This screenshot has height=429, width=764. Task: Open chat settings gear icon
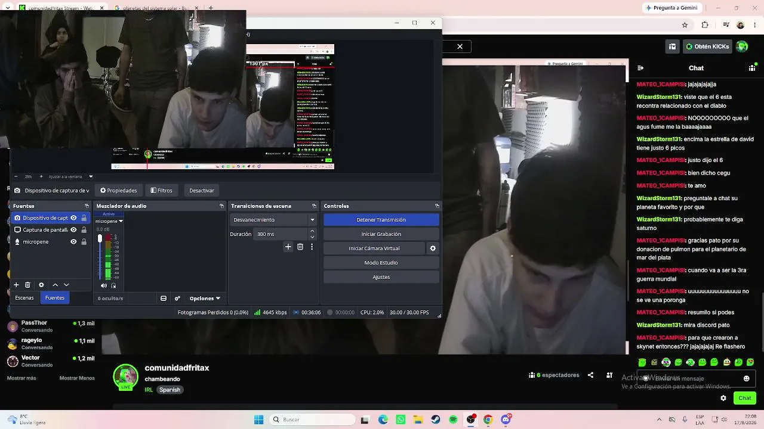tap(723, 398)
